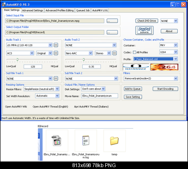Viewport: 188px width, 169px height.
Task: Open the temp folder icon
Action: (x=114, y=140)
